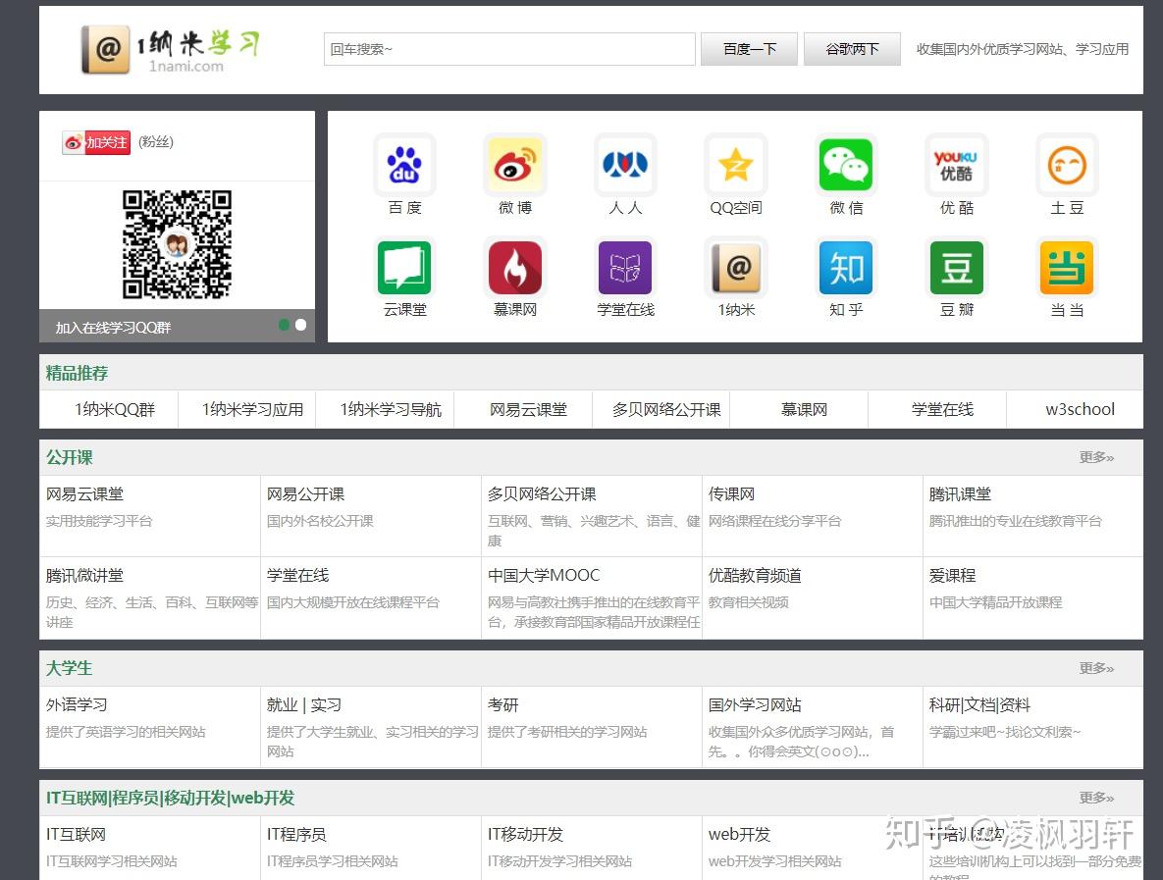Screen dimensions: 1163x880
Task: Click the 公开课 section heading
Action: click(x=70, y=457)
